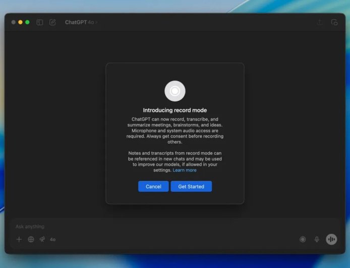Click the green full-screen window button
Viewport: 350px width, 268px height.
tap(27, 22)
